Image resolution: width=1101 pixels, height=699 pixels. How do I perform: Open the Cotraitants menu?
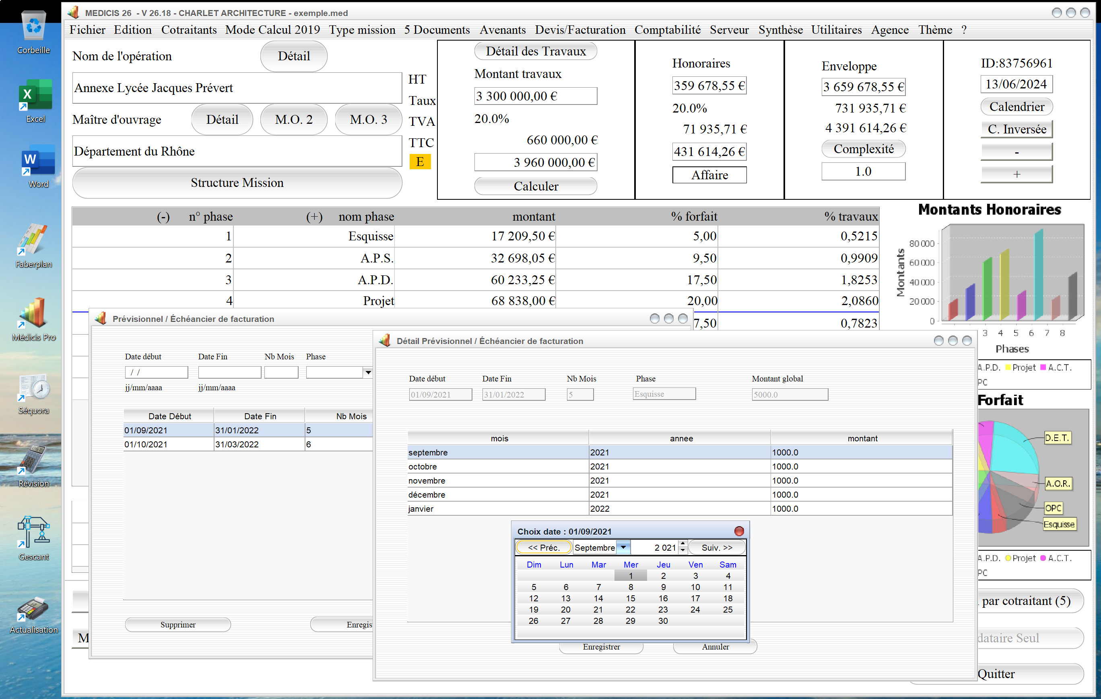tap(189, 30)
